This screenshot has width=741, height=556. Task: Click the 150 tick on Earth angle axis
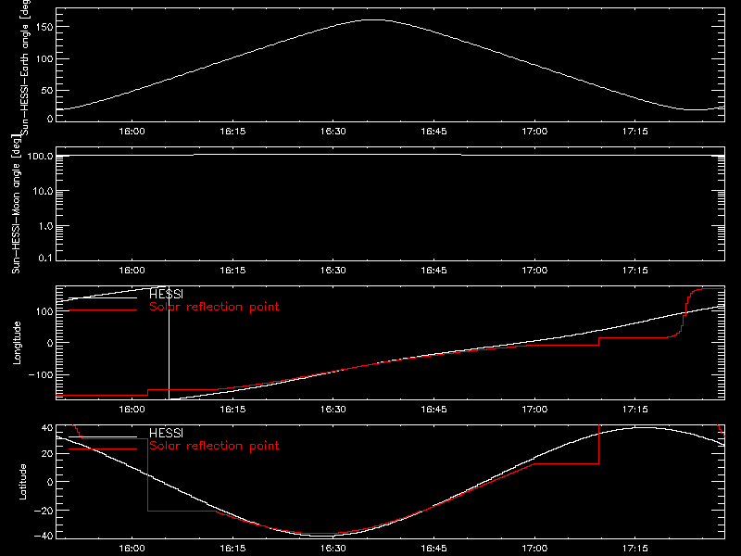(x=44, y=27)
